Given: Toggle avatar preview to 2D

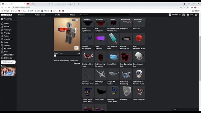Looking at the screenshot, I should pos(76,48).
